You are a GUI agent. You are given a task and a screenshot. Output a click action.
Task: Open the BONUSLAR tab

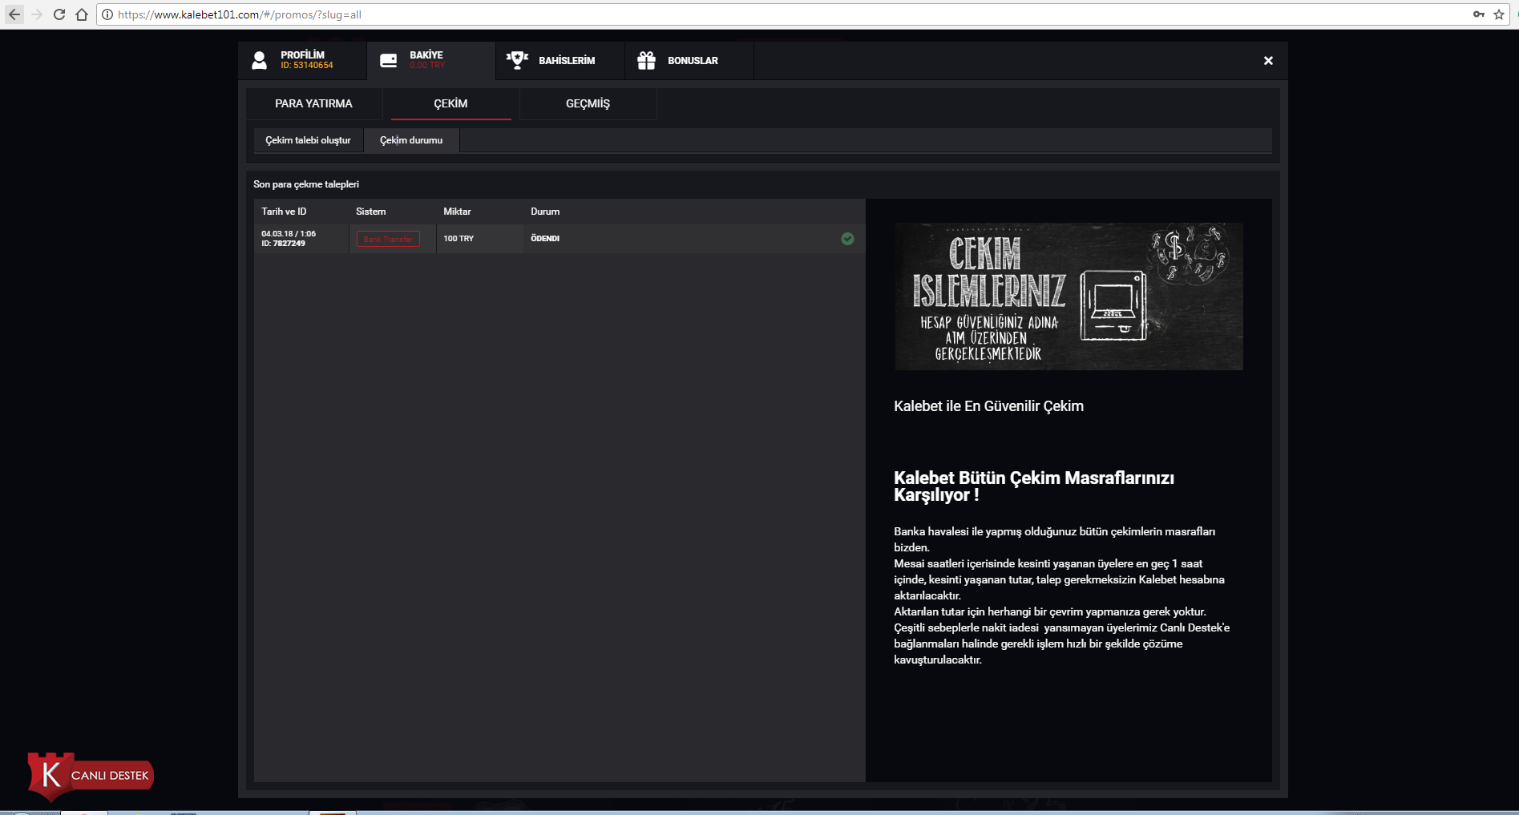click(689, 61)
